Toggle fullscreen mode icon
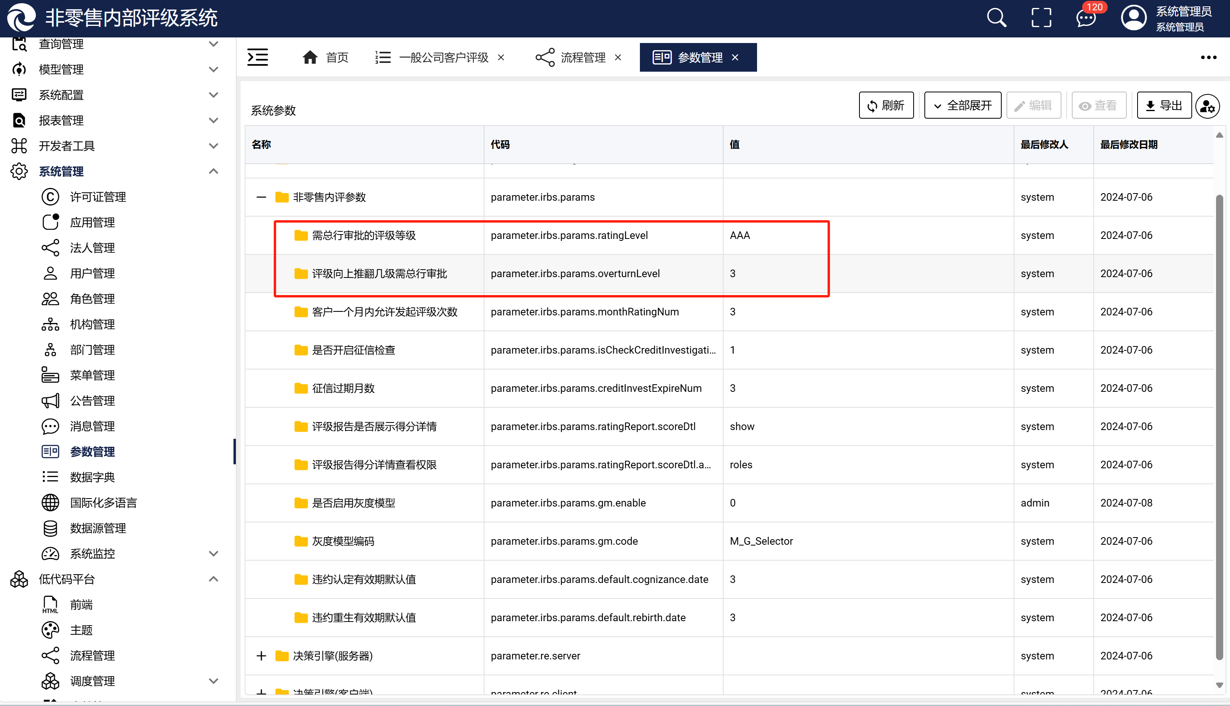This screenshot has height=706, width=1230. [x=1041, y=18]
